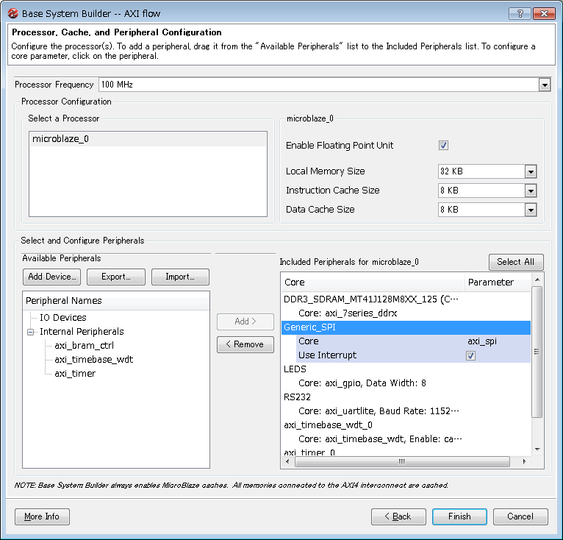Open the Local Memory Size dropdown
This screenshot has height=540, width=563.
(531, 171)
